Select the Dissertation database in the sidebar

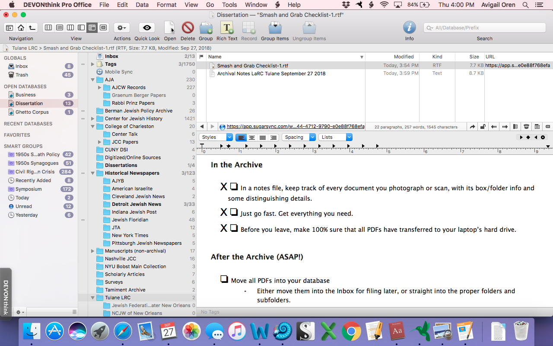pos(39,103)
